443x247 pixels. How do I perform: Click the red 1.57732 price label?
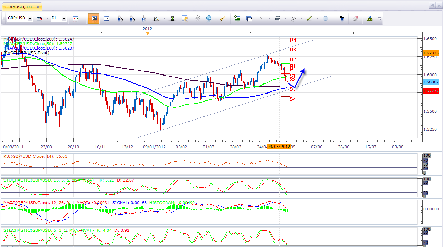coord(431,91)
